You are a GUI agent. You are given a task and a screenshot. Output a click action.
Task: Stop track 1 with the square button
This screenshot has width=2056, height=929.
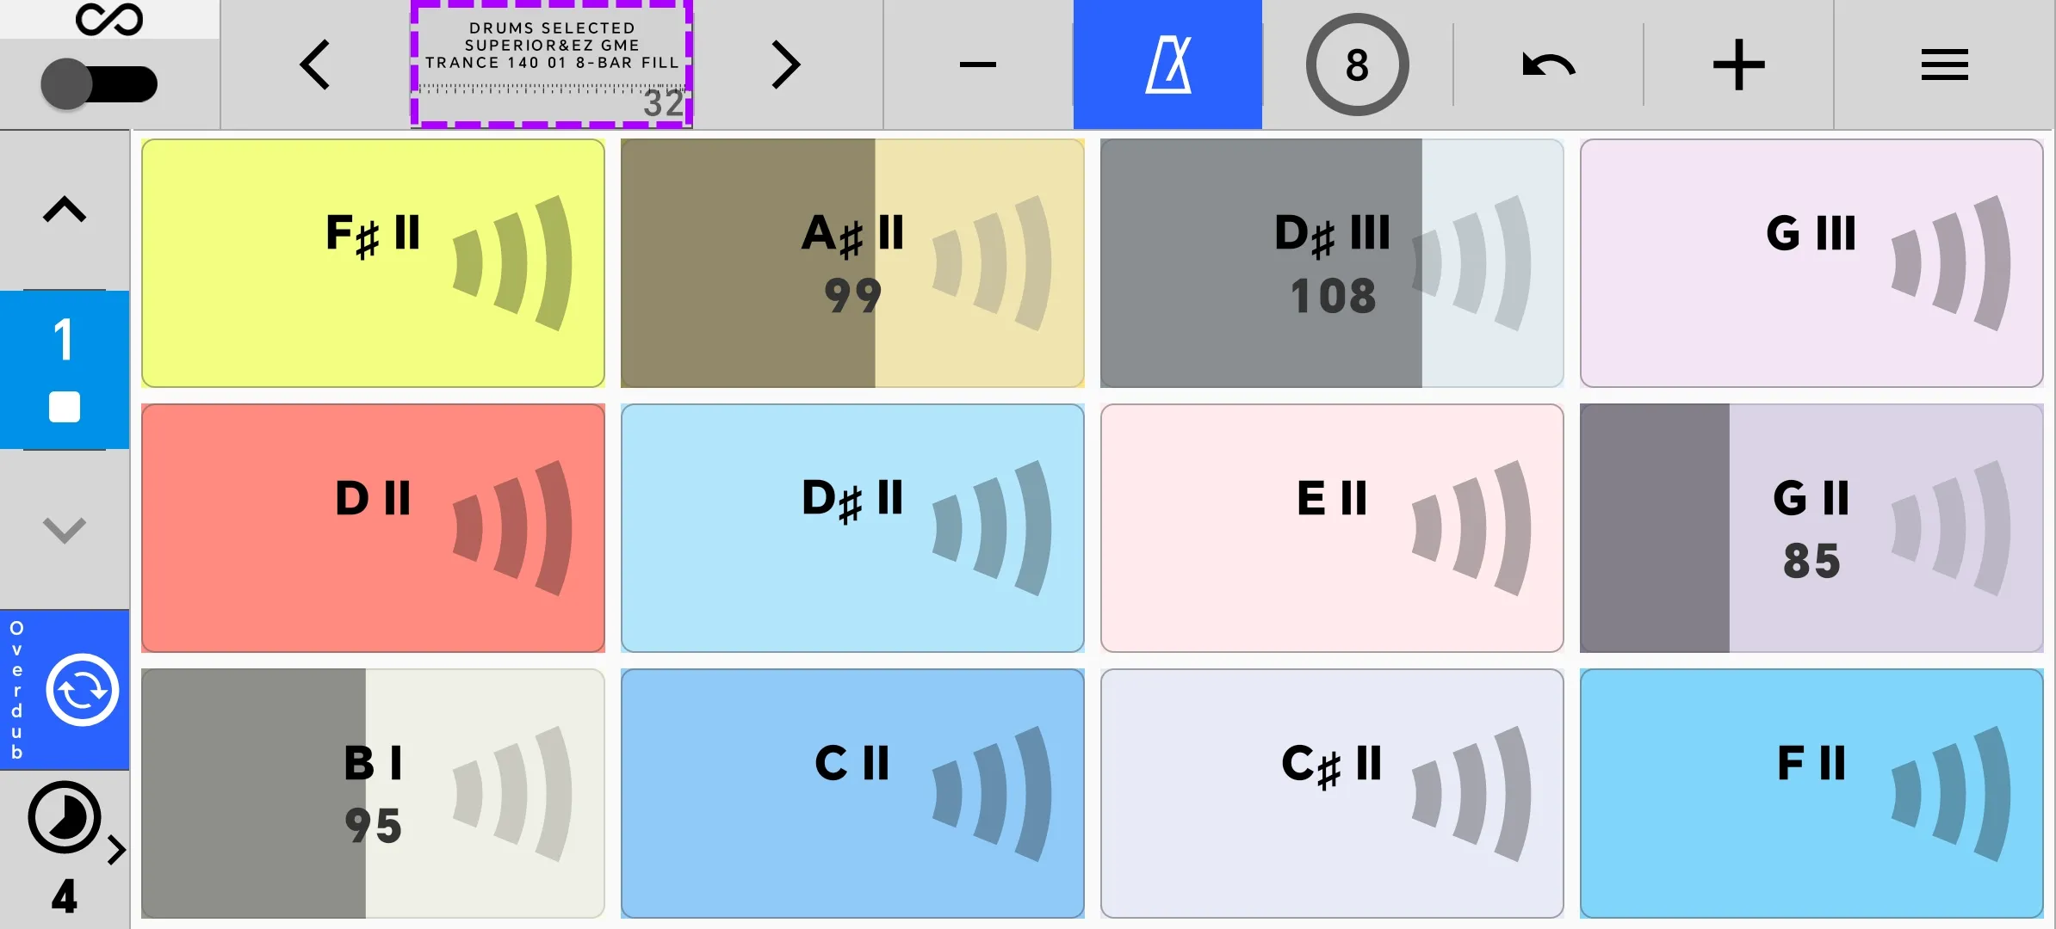65,406
